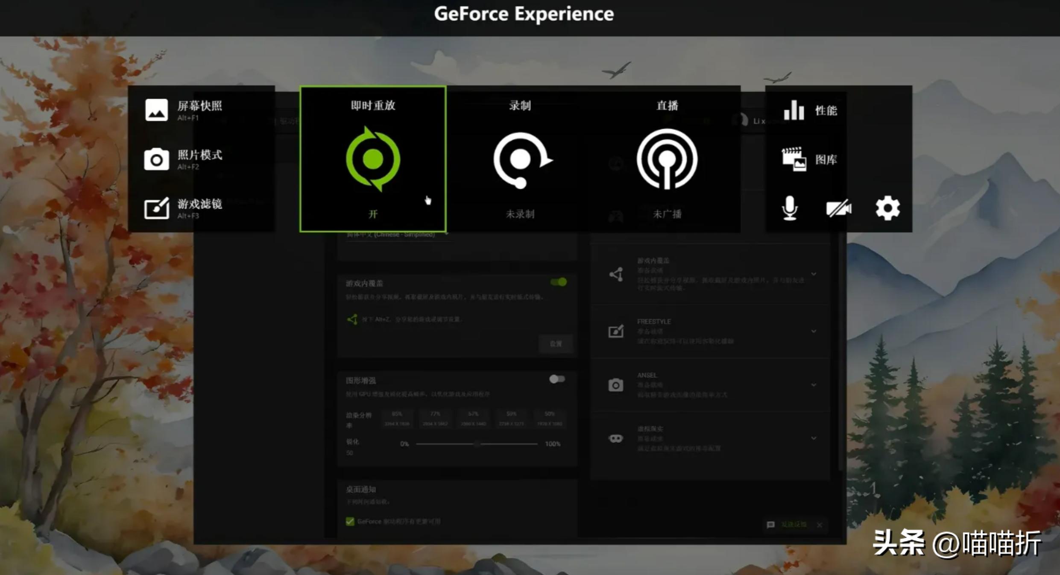The height and width of the screenshot is (575, 1060).
Task: Expand the 虚拟现实 row chevron
Action: [x=814, y=438]
